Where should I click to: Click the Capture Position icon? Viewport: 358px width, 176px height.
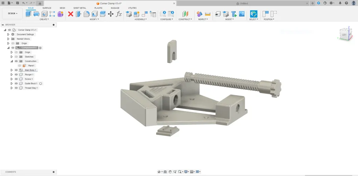click(266, 14)
